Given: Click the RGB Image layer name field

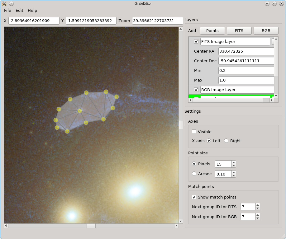Looking at the screenshot, I should tap(237, 90).
